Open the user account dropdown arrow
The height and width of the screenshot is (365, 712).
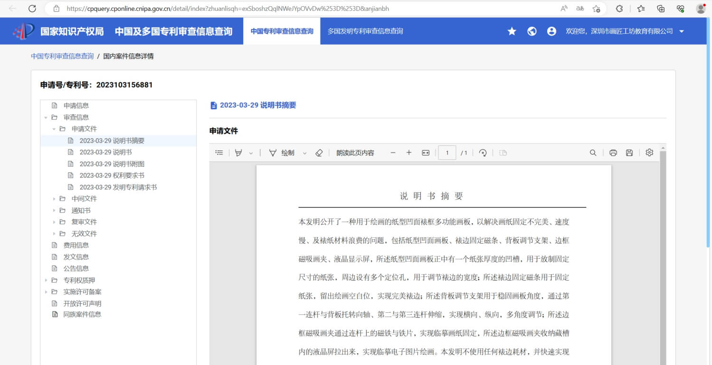coord(682,31)
